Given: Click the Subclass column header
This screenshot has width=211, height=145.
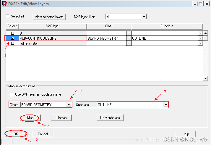Looking at the screenshot, I should tap(167, 26).
